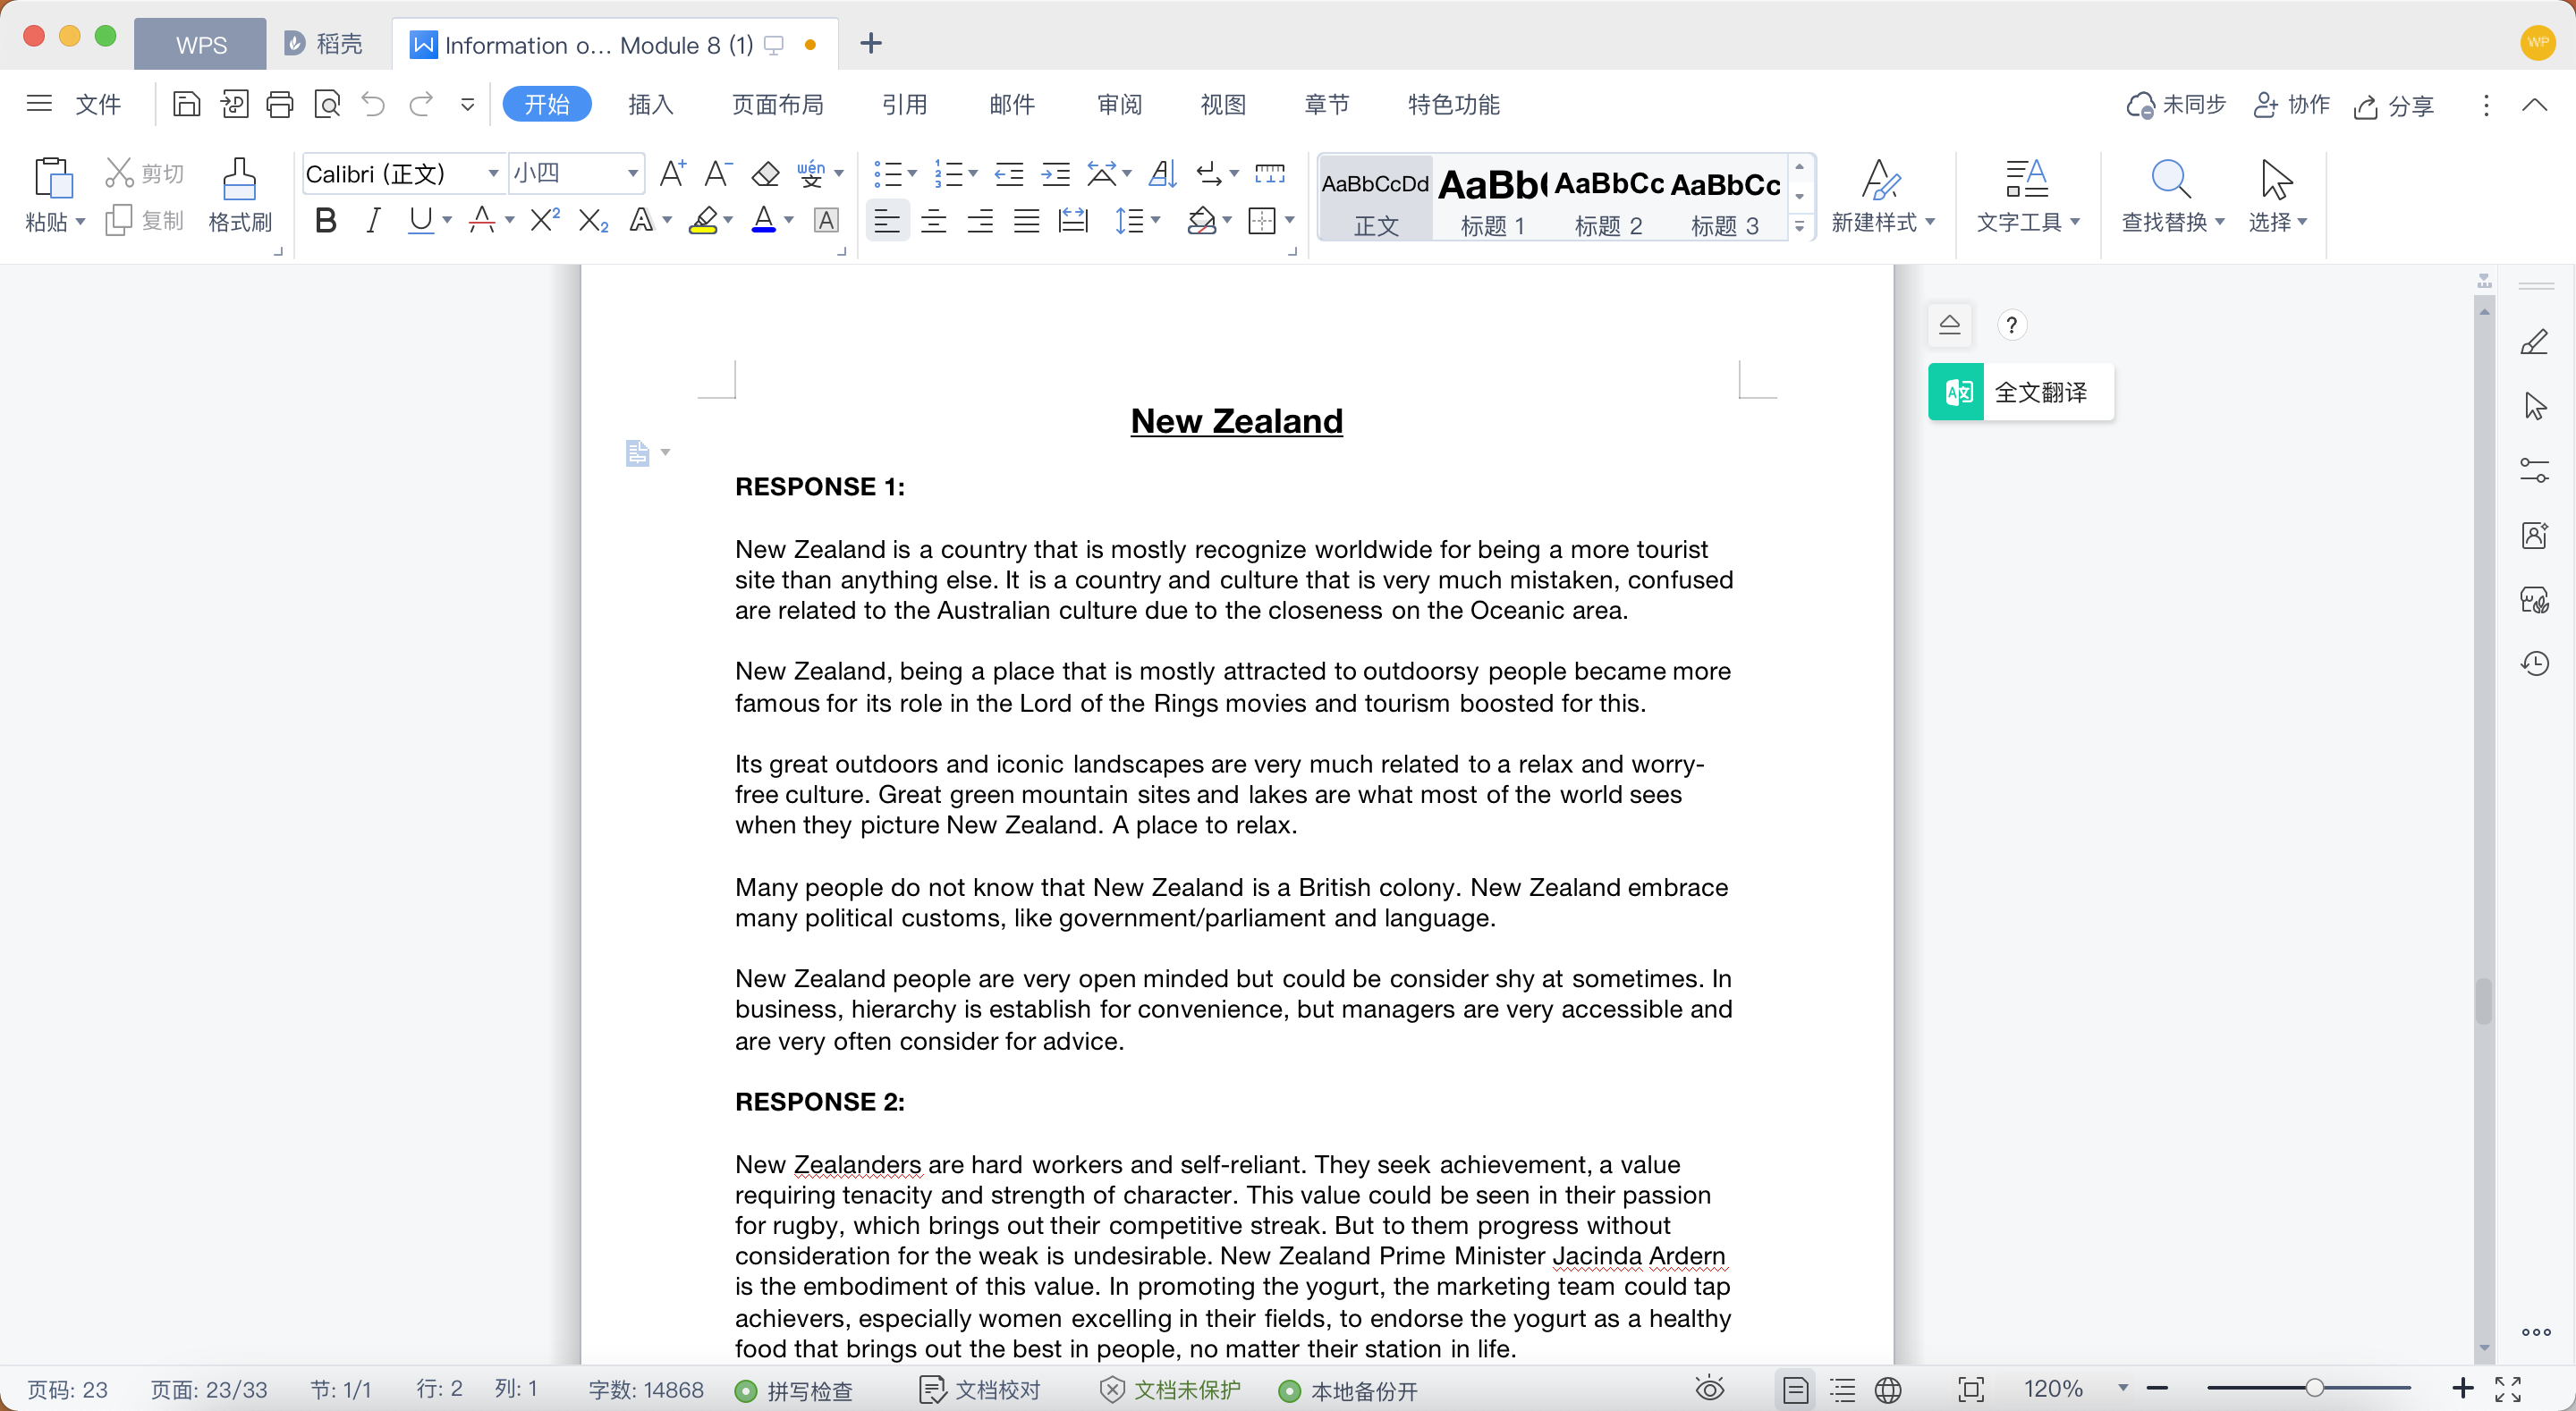Click the pen edit icon in sidebar
This screenshot has height=1411, width=2576.
(x=2534, y=342)
